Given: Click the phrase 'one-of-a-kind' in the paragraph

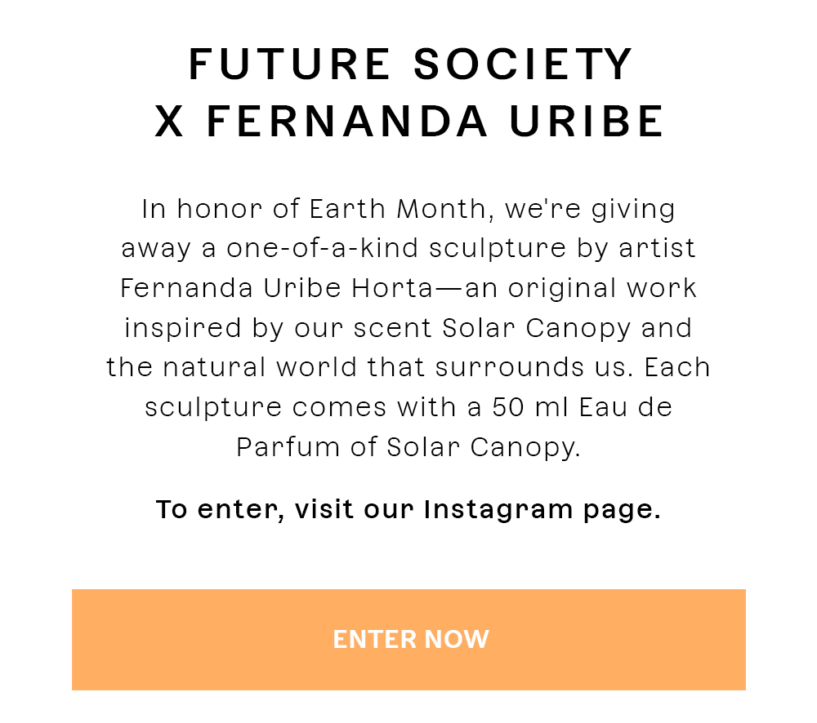Looking at the screenshot, I should click(322, 248).
